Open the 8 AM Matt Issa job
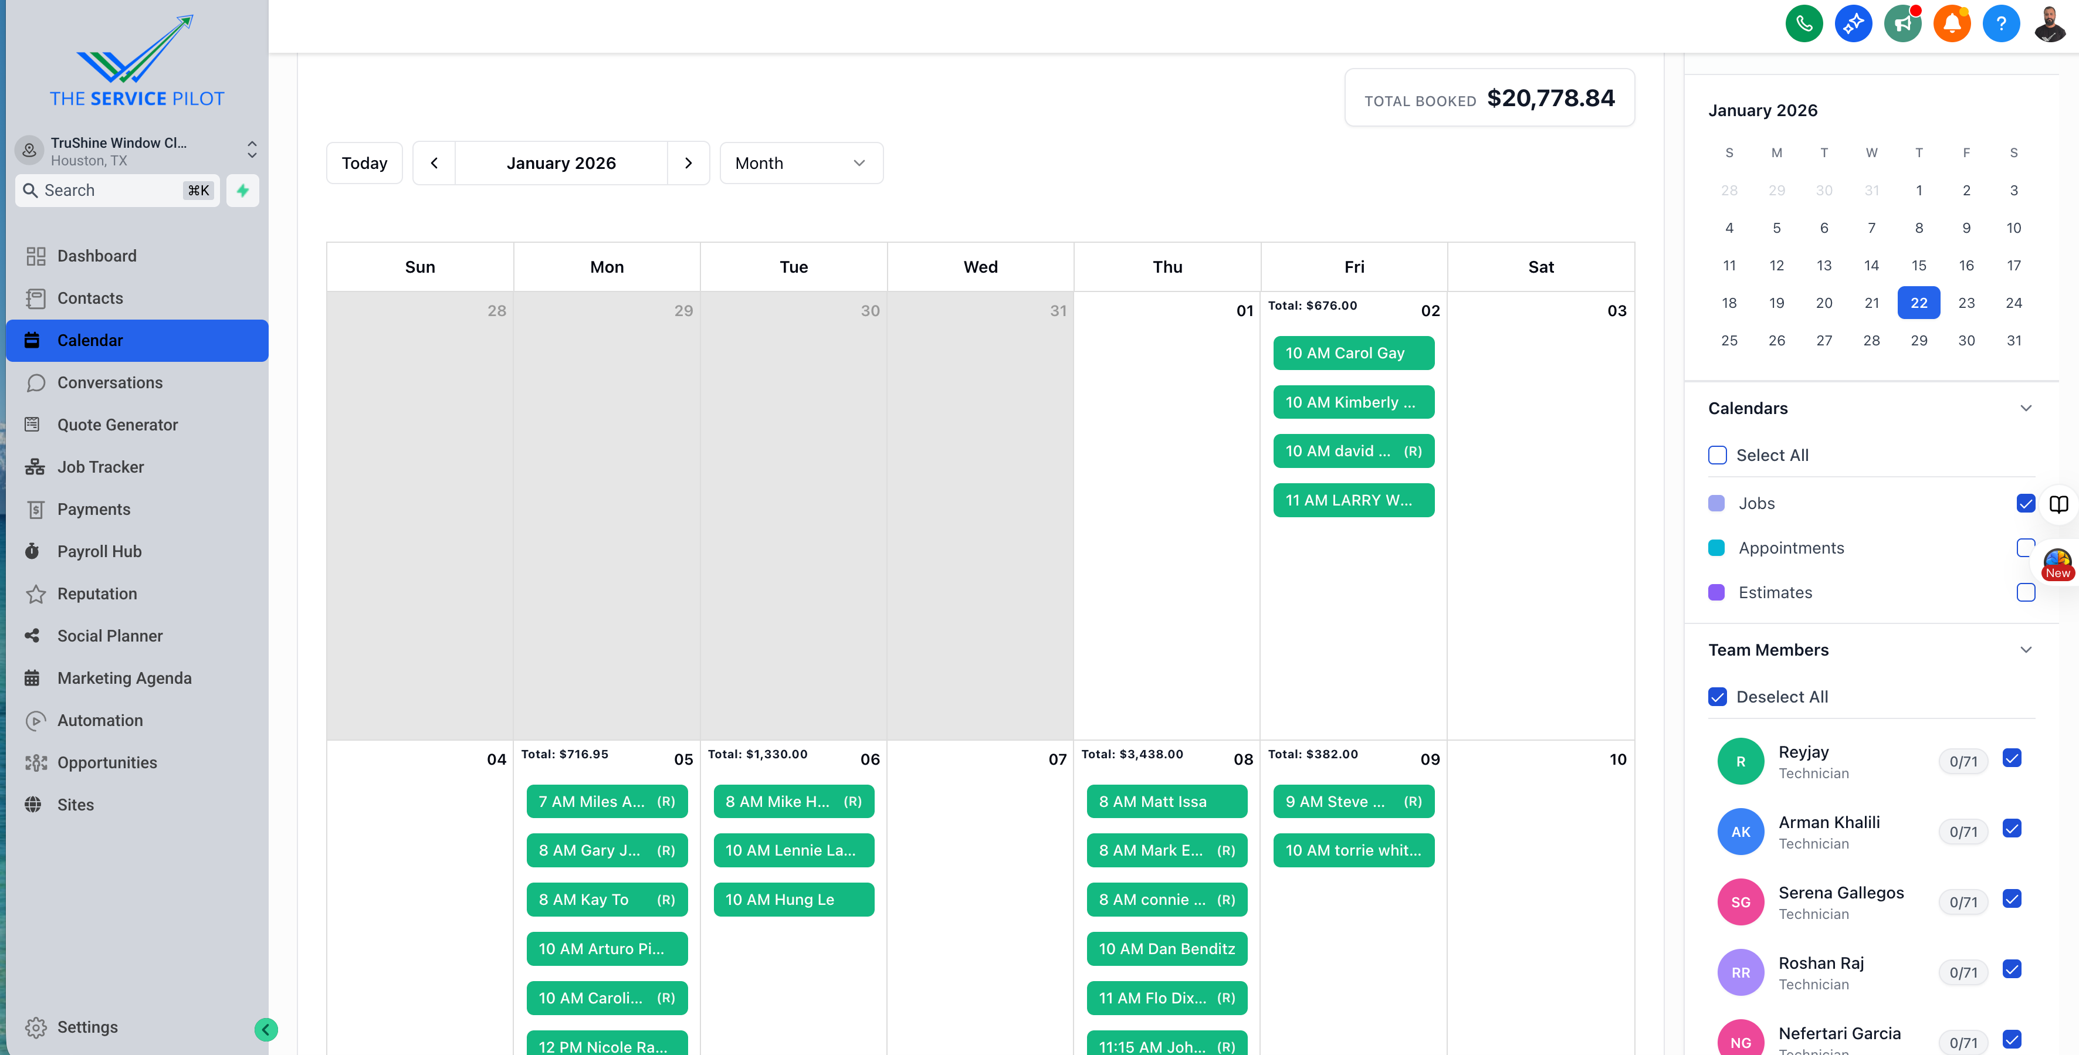Image resolution: width=2079 pixels, height=1055 pixels. [1166, 803]
